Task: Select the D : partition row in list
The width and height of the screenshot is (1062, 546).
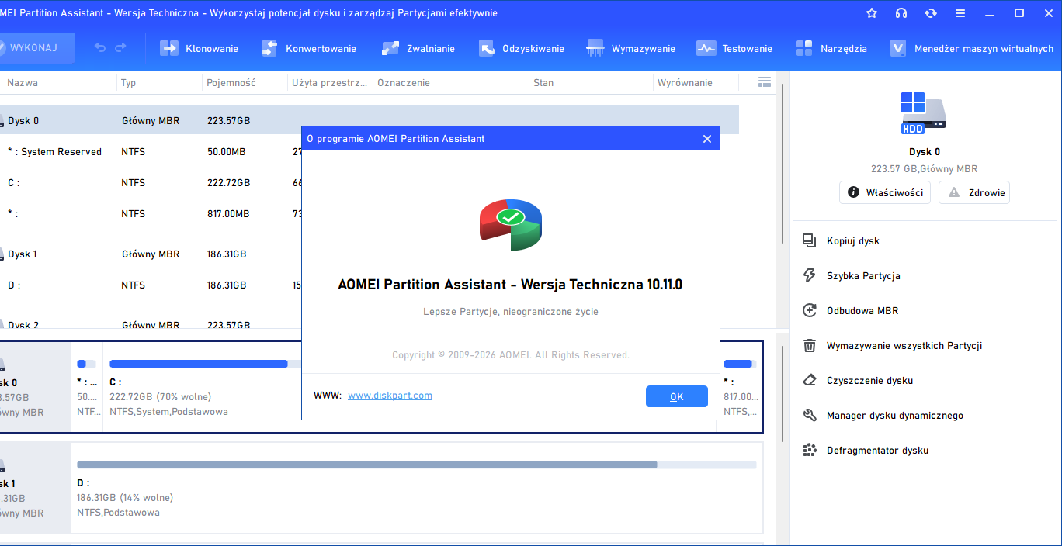Action: click(x=151, y=285)
